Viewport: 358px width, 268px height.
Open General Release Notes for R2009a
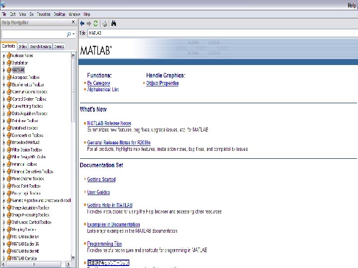(119, 142)
